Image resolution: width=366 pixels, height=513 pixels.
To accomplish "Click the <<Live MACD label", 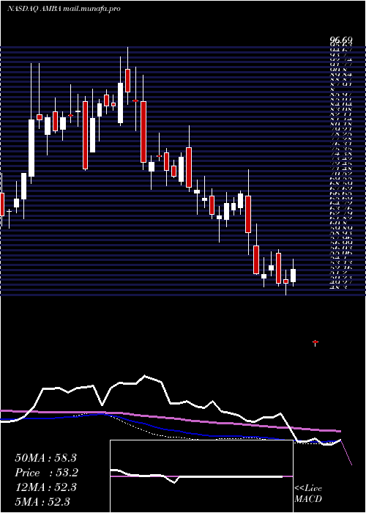I will (308, 494).
